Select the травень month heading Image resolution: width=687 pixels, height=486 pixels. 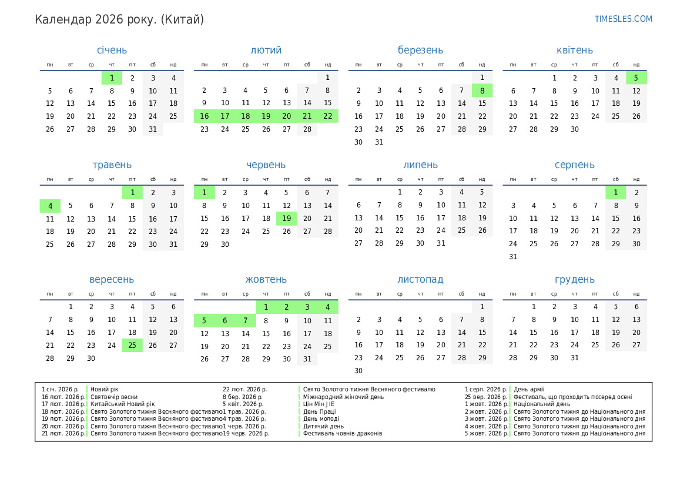point(112,165)
